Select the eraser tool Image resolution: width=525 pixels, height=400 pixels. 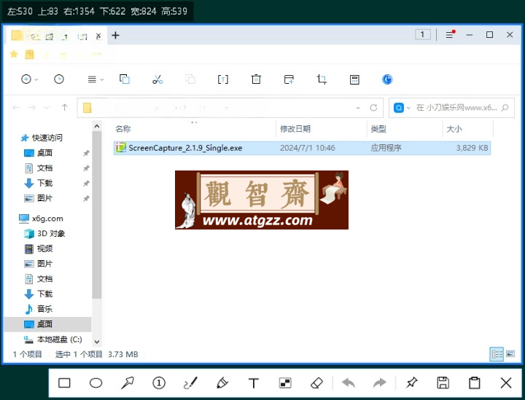316,383
